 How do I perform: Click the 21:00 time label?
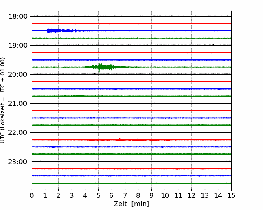[18, 103]
